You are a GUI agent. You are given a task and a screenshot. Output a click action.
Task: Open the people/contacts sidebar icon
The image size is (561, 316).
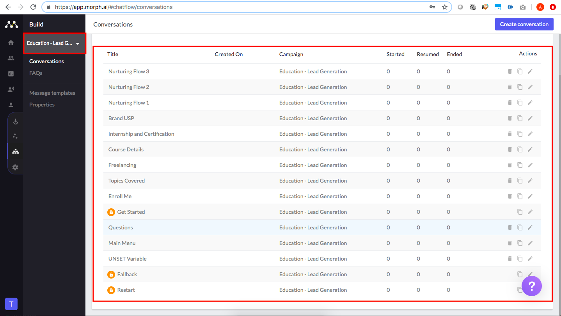click(x=11, y=58)
